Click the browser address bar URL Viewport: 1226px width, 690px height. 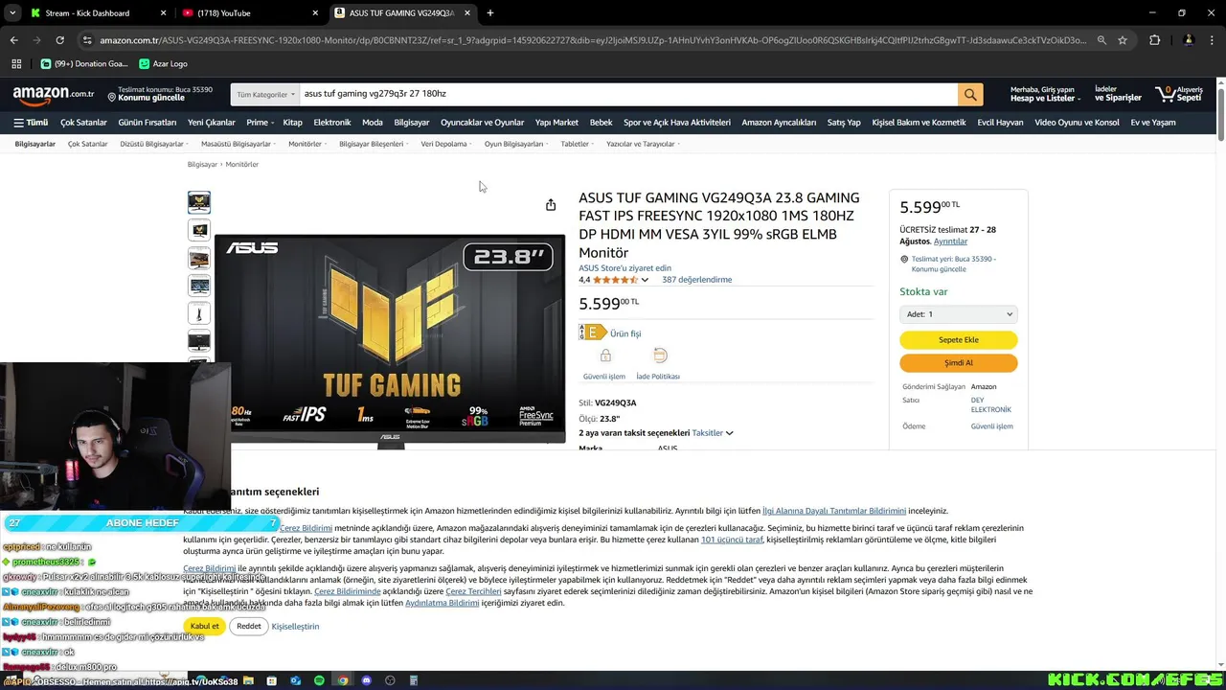592,40
